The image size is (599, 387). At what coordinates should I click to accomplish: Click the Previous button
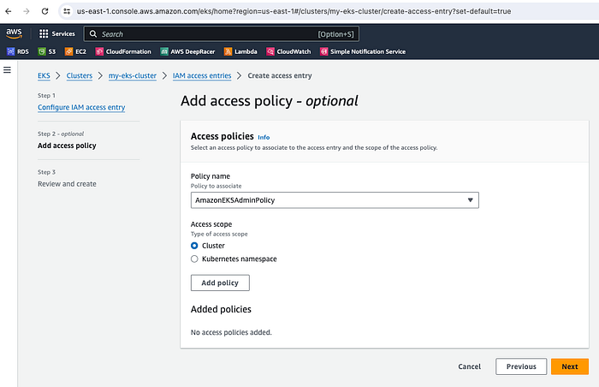521,366
